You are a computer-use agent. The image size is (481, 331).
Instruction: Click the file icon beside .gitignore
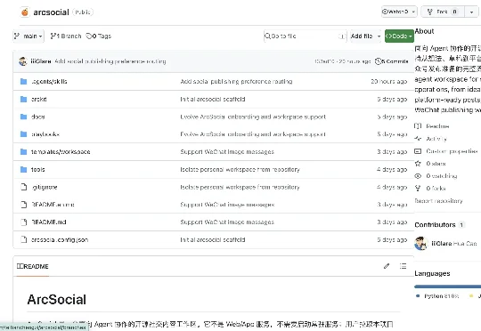24,187
